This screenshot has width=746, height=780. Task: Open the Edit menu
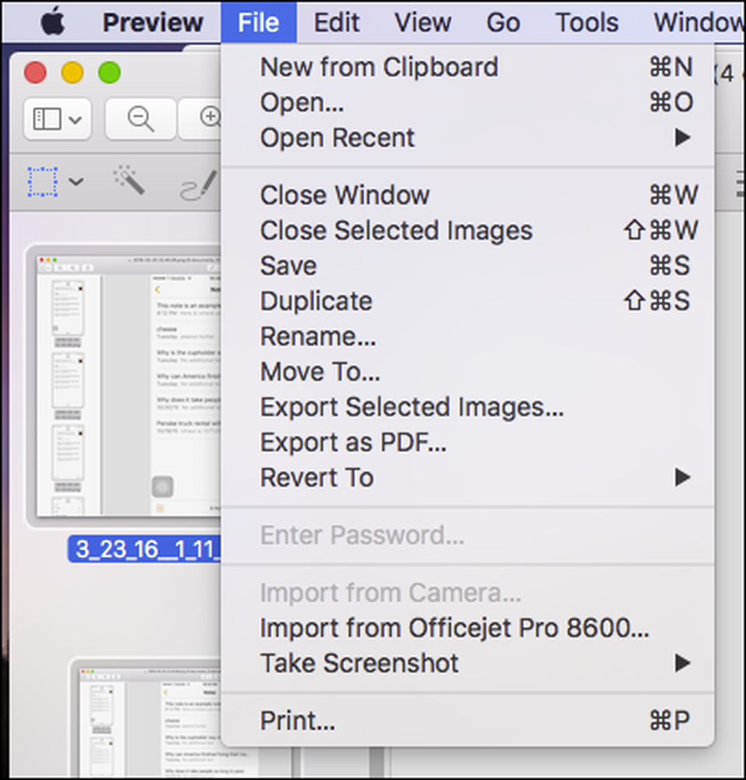[337, 23]
